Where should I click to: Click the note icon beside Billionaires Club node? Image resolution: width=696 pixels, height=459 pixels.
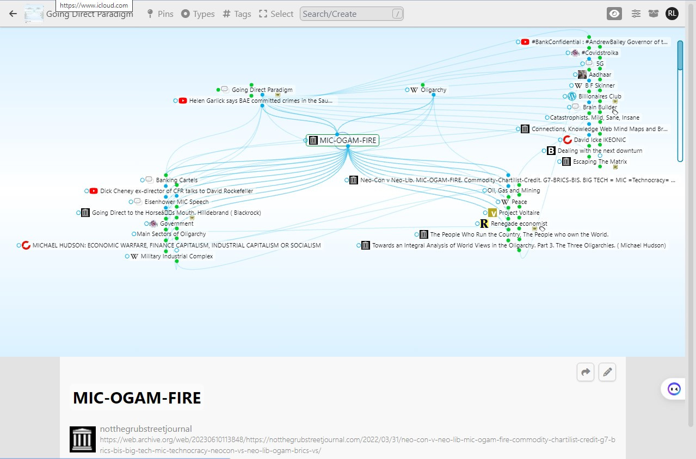click(615, 101)
